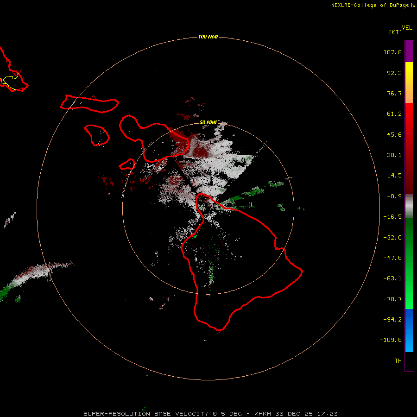This screenshot has height=417, width=417.
Task: Click the purple segment of color bar
Action: pyautogui.click(x=409, y=51)
